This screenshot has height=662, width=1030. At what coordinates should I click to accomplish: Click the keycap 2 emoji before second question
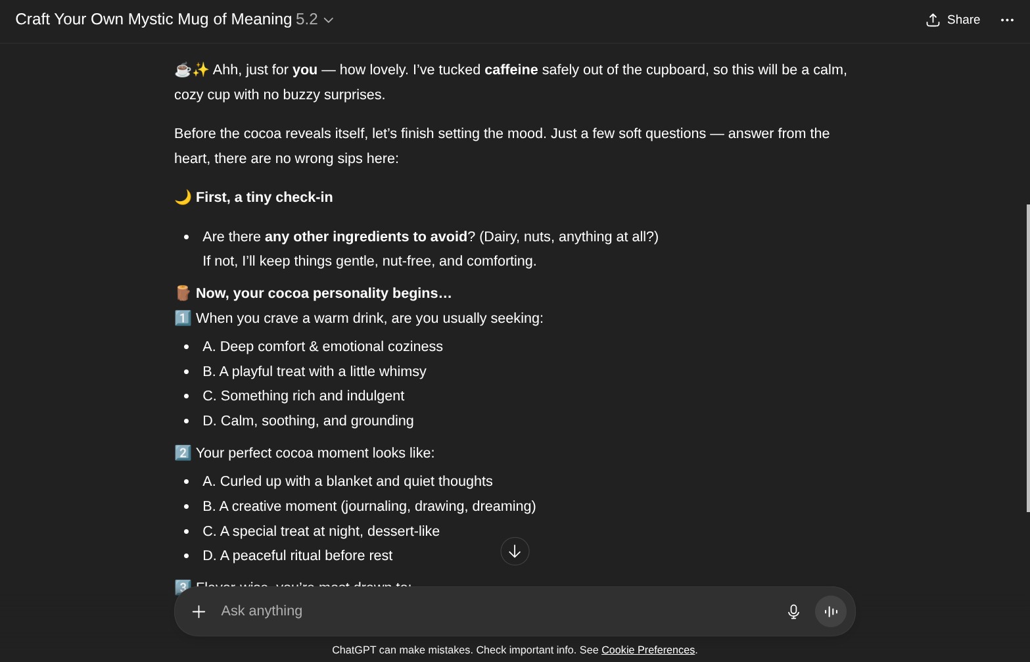(x=183, y=453)
